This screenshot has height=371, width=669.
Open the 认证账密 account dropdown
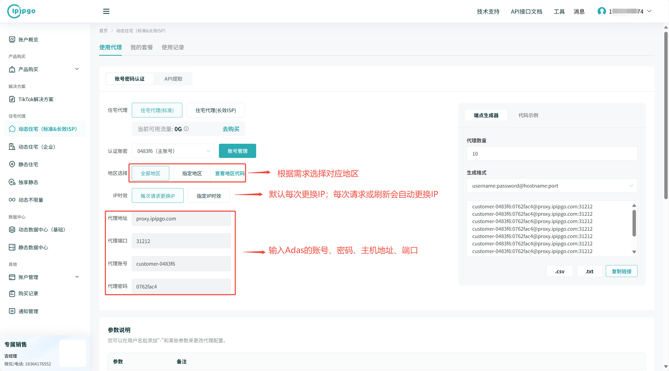(x=173, y=151)
